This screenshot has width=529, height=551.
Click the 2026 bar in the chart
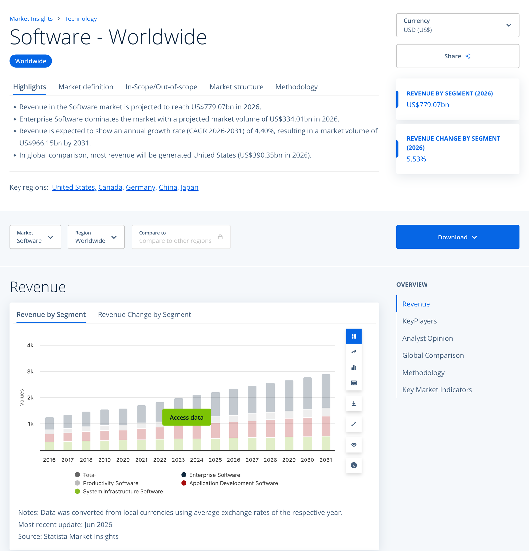[x=233, y=420]
